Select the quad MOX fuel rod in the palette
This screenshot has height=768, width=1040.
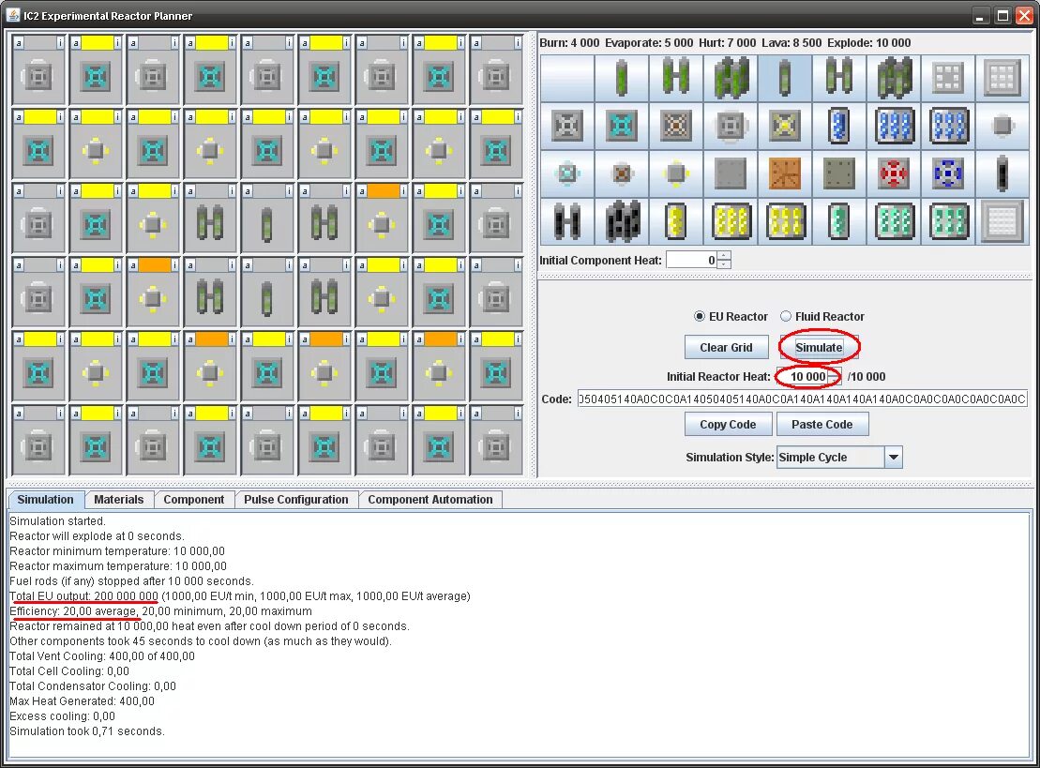coord(894,78)
